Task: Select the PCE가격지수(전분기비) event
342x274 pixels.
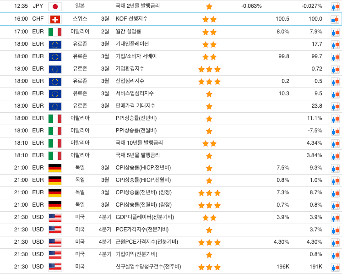Action: (x=142, y=230)
